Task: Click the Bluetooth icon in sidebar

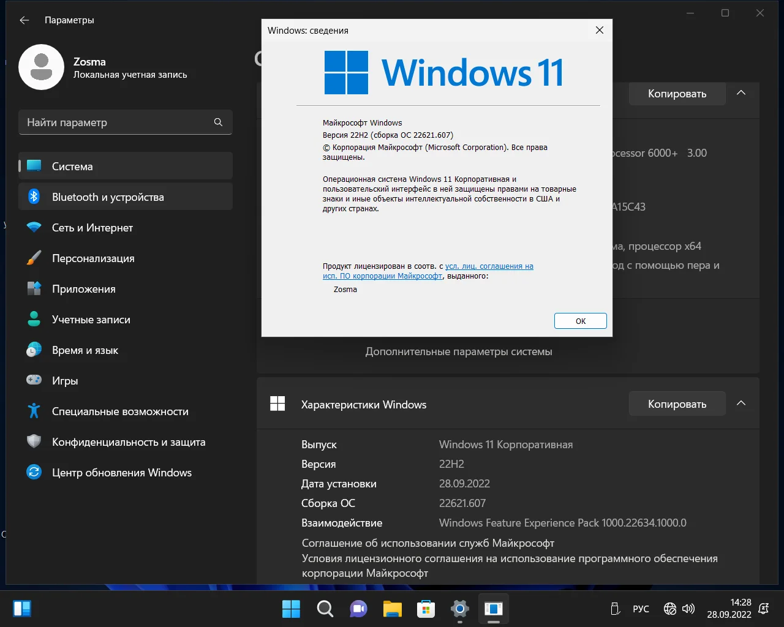Action: [x=34, y=197]
